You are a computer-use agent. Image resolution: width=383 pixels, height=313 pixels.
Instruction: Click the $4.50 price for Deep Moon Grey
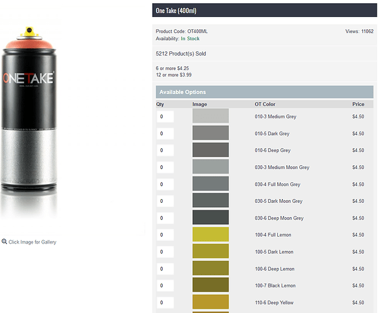tap(358, 218)
